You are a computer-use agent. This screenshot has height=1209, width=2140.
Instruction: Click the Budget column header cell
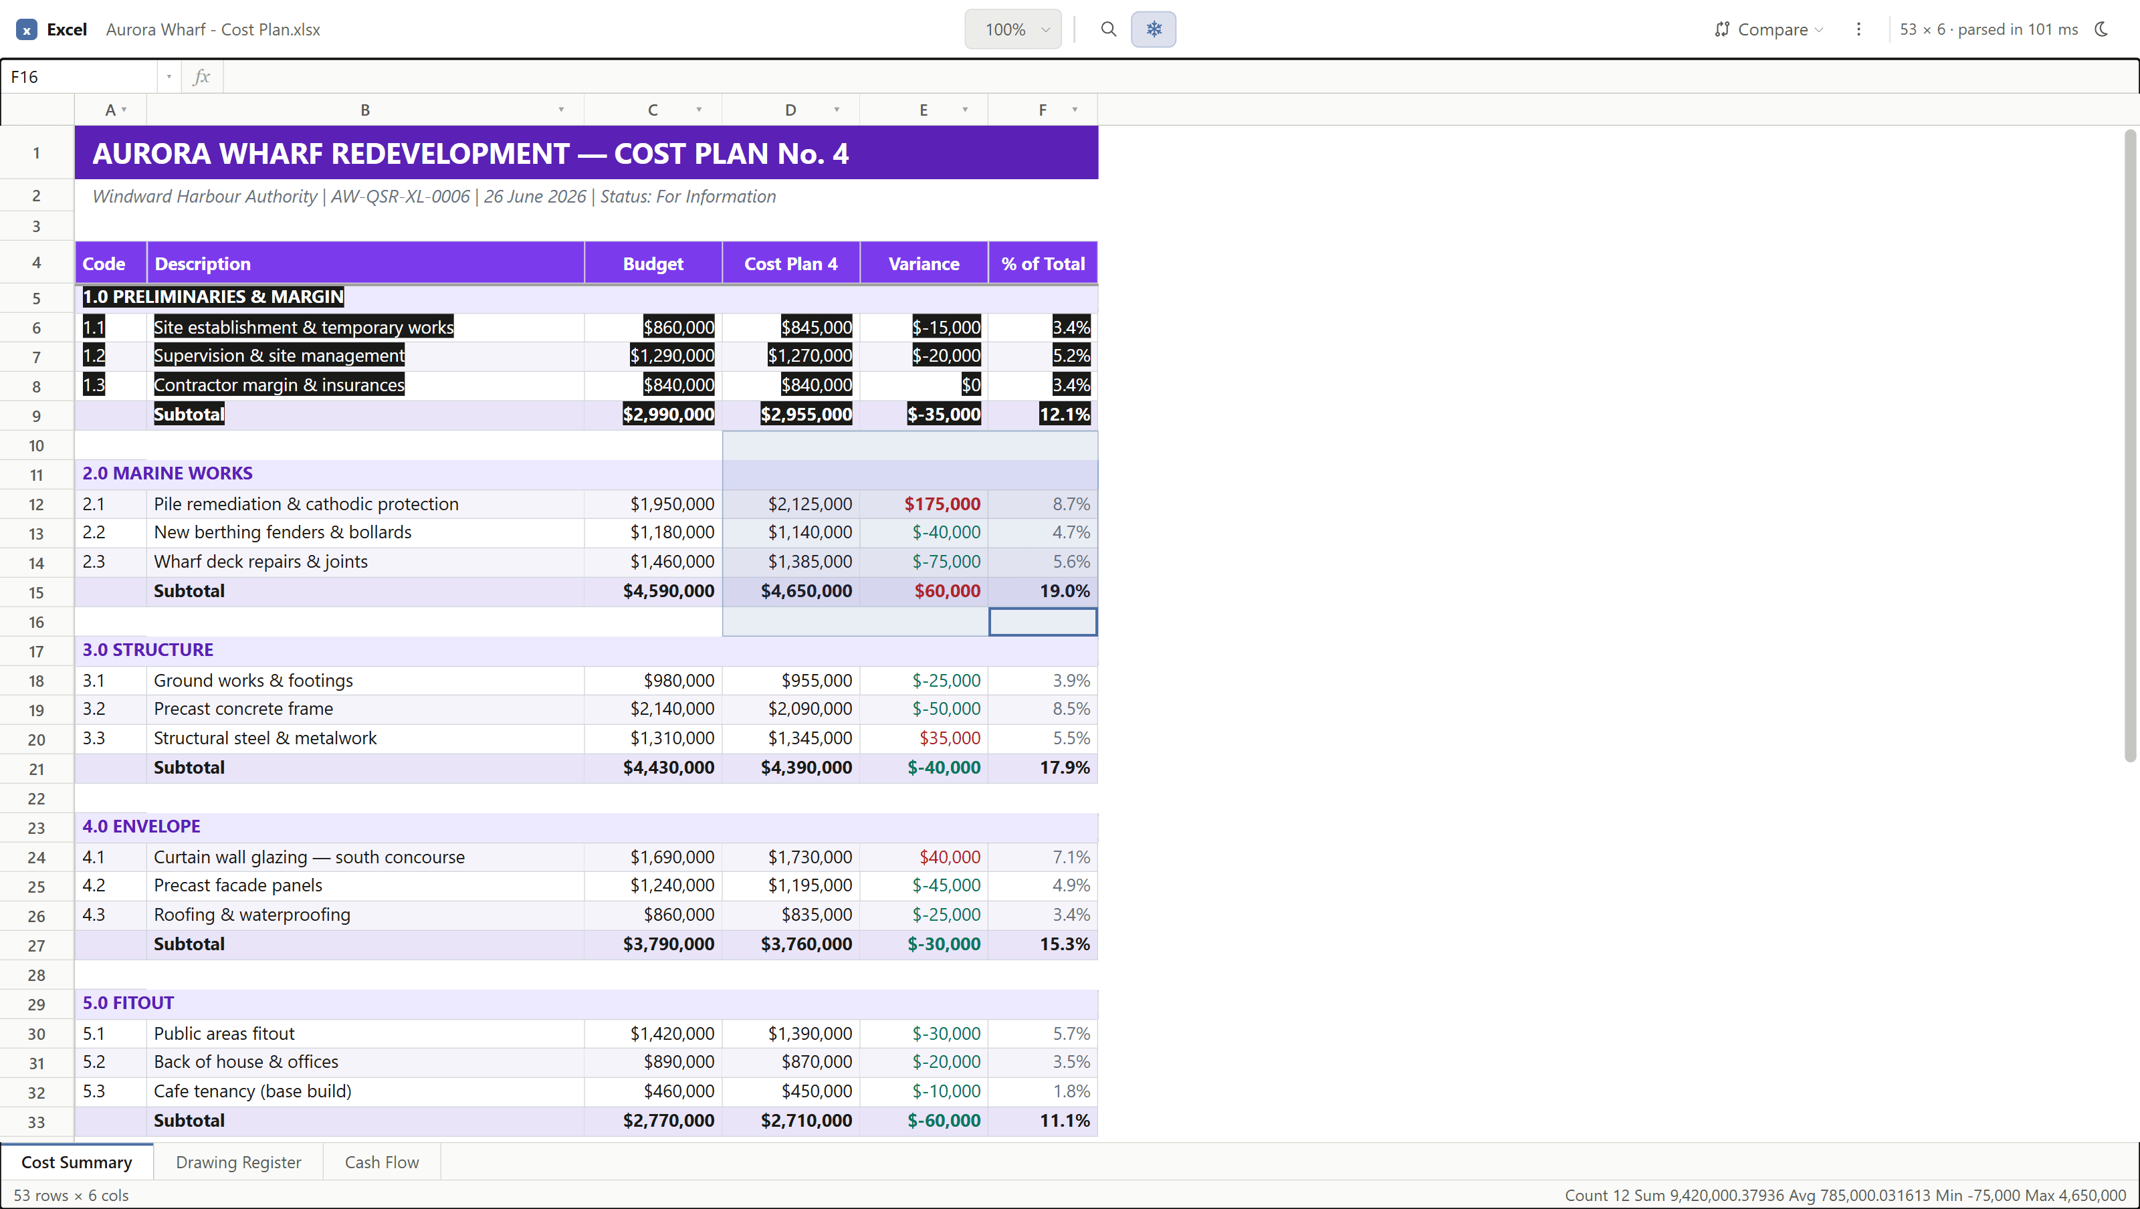[x=653, y=263]
